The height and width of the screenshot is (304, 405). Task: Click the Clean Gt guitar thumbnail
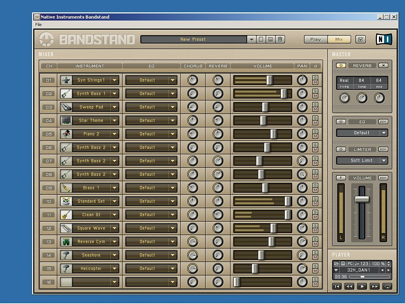point(66,215)
